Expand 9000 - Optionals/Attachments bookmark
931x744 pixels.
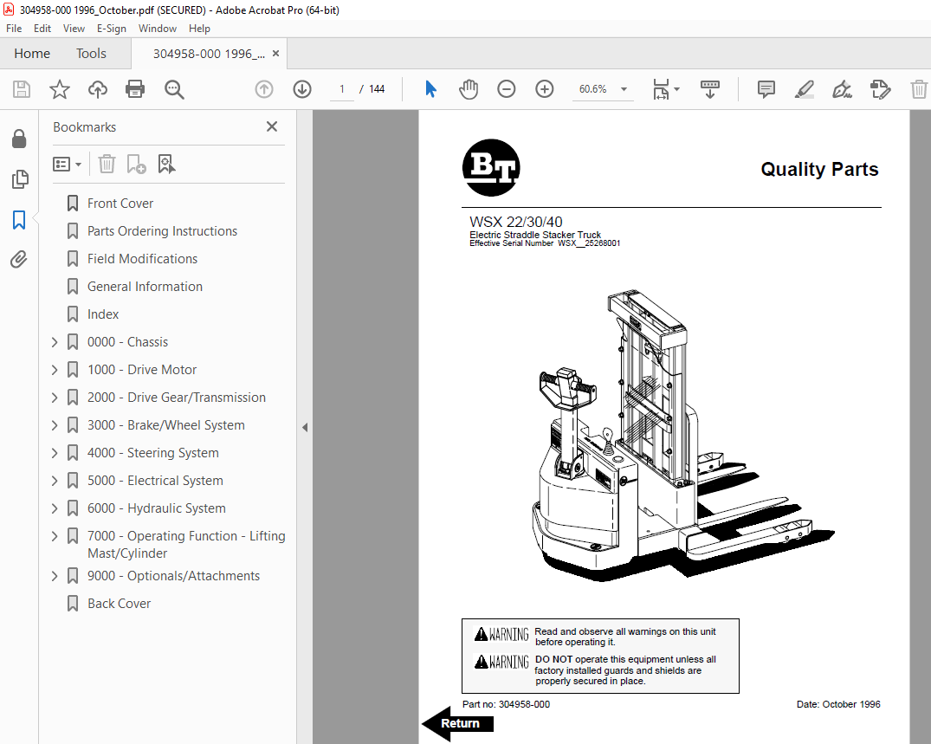point(55,576)
